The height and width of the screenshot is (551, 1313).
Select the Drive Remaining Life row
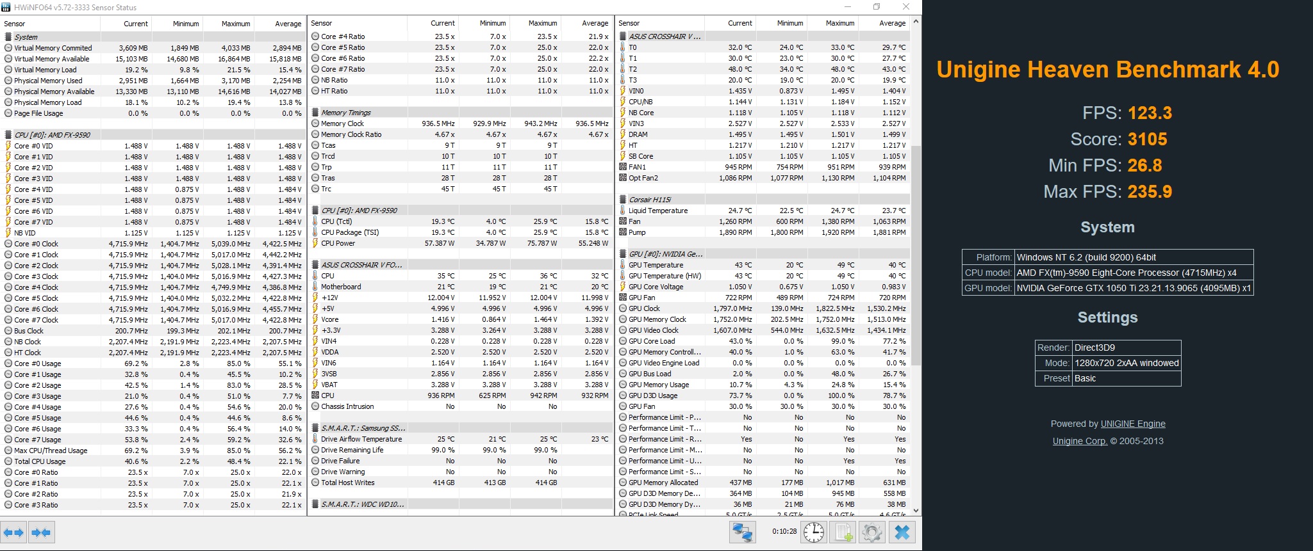pyautogui.click(x=460, y=450)
